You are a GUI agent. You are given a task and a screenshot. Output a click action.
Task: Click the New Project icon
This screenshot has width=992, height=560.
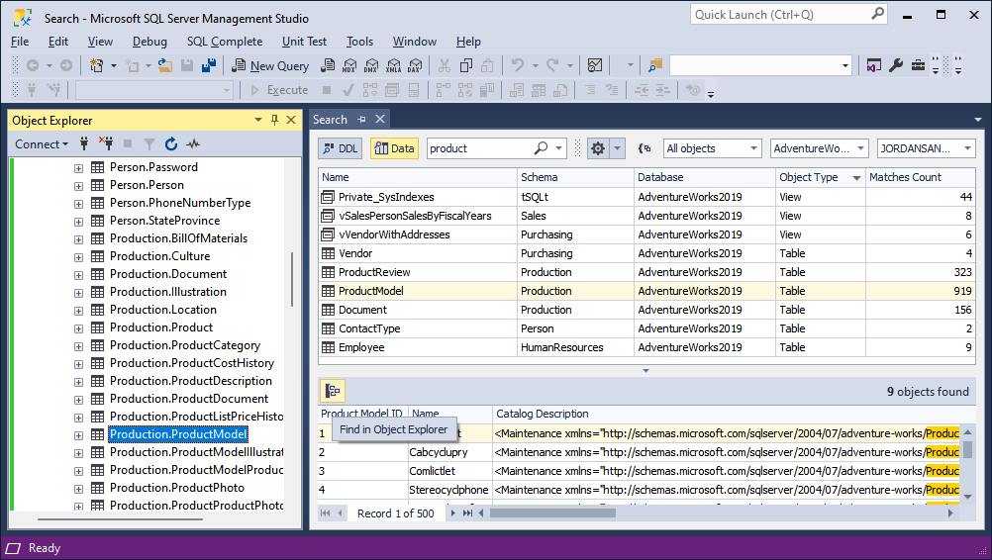click(x=97, y=65)
